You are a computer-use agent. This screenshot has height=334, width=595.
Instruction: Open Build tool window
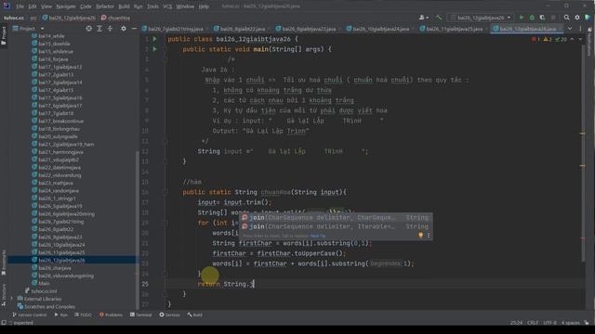coord(194,315)
